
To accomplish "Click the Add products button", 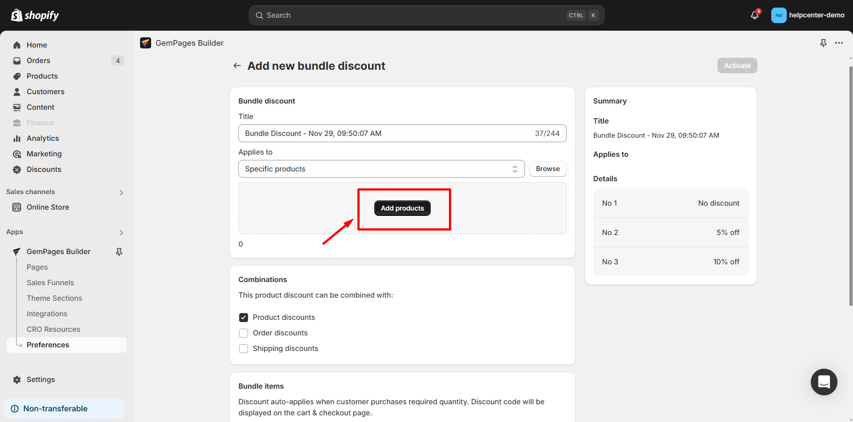I will [402, 208].
